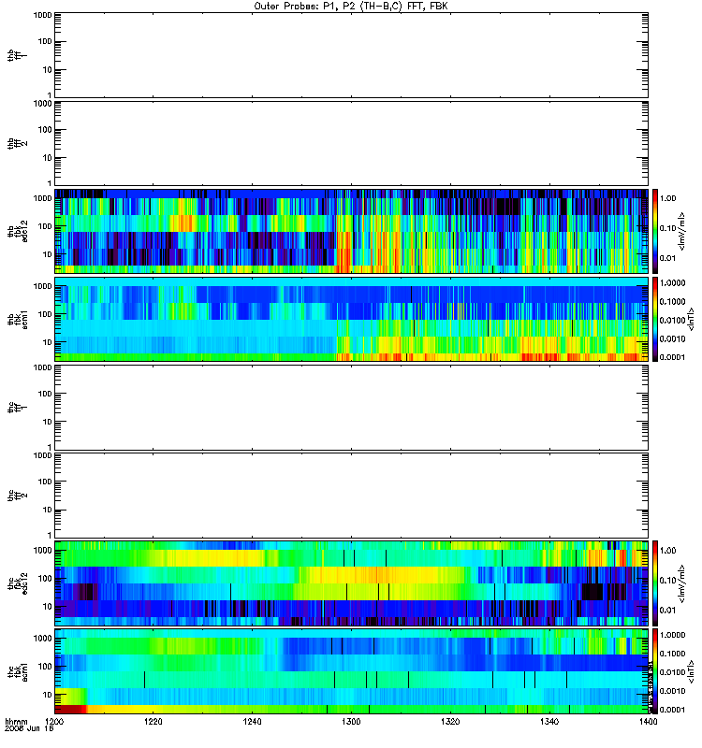This screenshot has width=702, height=748.
Task: Click the empty thb fff 2 plot panel
Action: (x=351, y=143)
